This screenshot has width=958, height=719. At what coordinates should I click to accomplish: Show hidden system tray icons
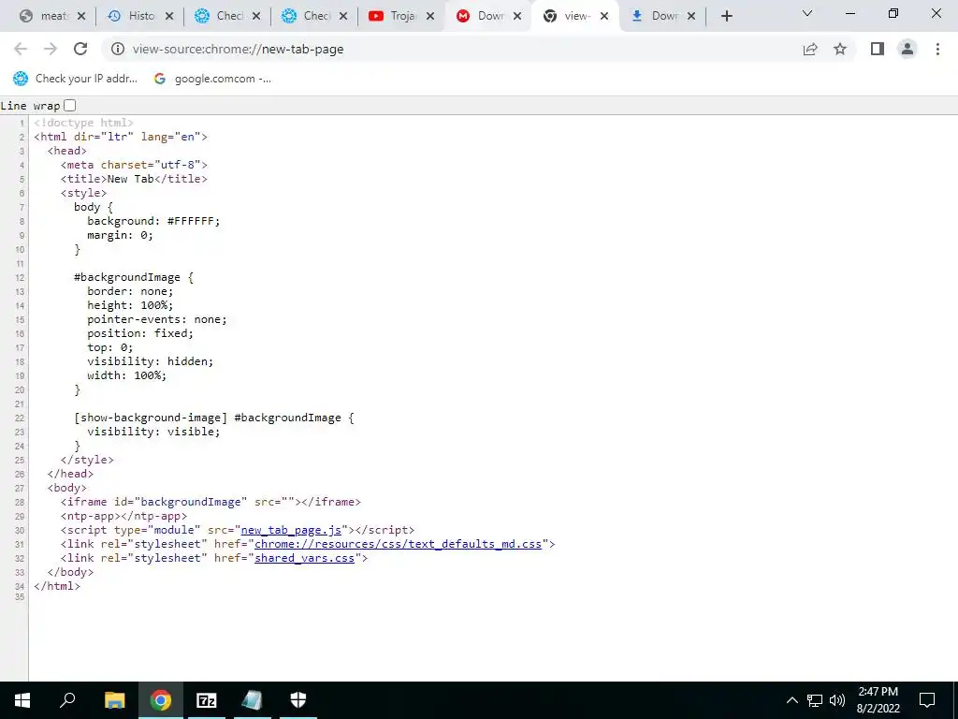click(x=791, y=700)
